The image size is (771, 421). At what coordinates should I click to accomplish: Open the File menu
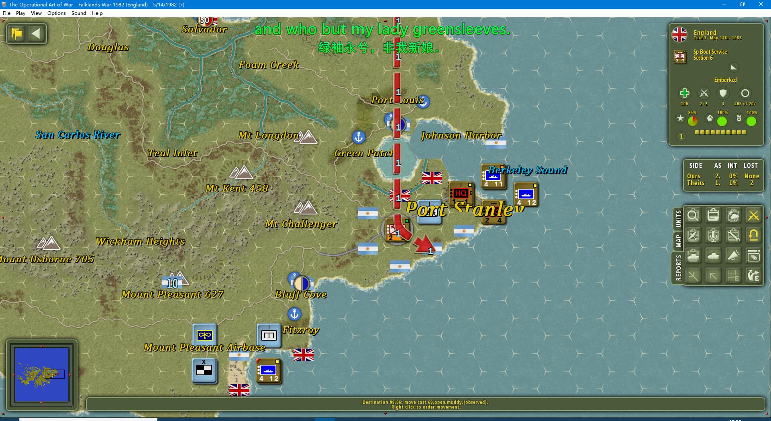(x=6, y=13)
